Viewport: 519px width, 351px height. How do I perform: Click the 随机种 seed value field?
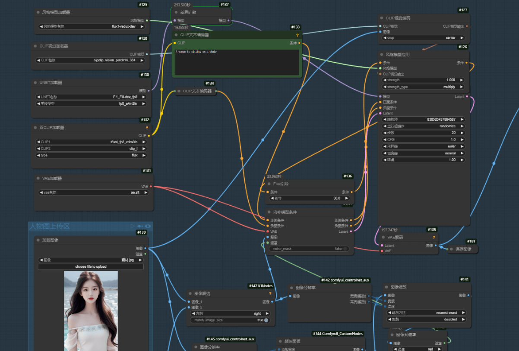coord(424,119)
